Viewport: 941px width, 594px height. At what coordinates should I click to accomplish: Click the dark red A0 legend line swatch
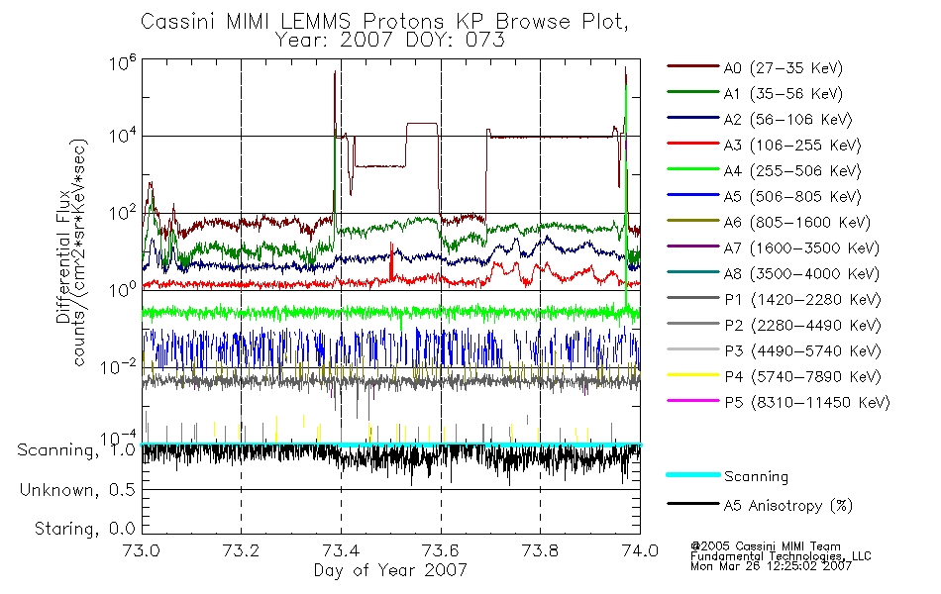click(693, 66)
